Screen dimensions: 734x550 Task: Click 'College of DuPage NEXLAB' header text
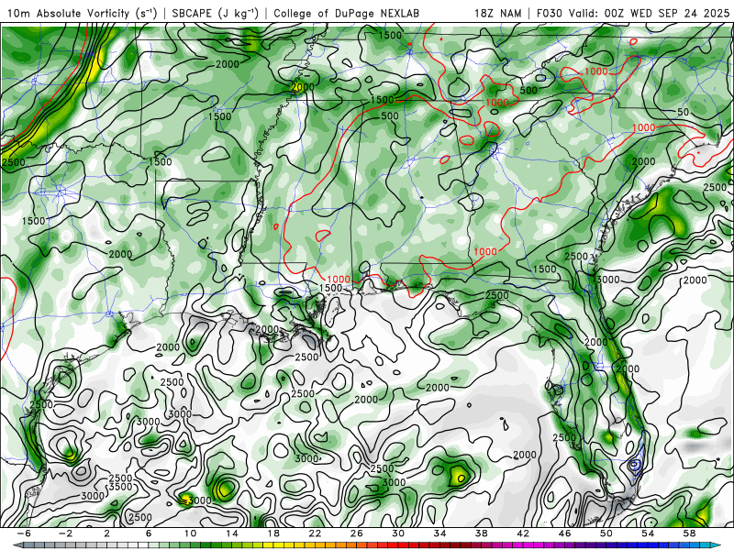point(347,13)
